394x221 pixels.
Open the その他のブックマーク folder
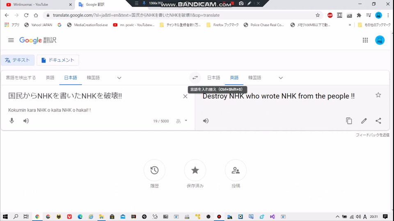coord(374,25)
